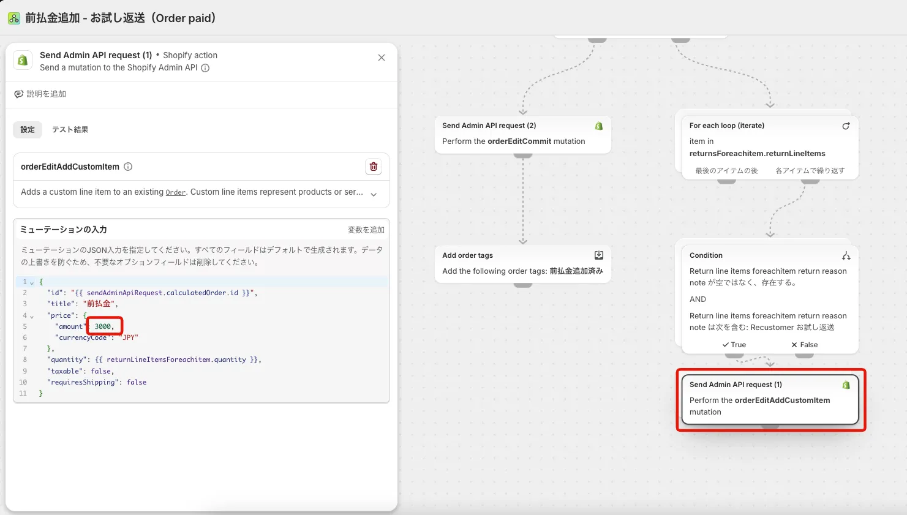Viewport: 907px width, 515px height.
Task: Click the title value "前払金" in editor
Action: tap(99, 304)
